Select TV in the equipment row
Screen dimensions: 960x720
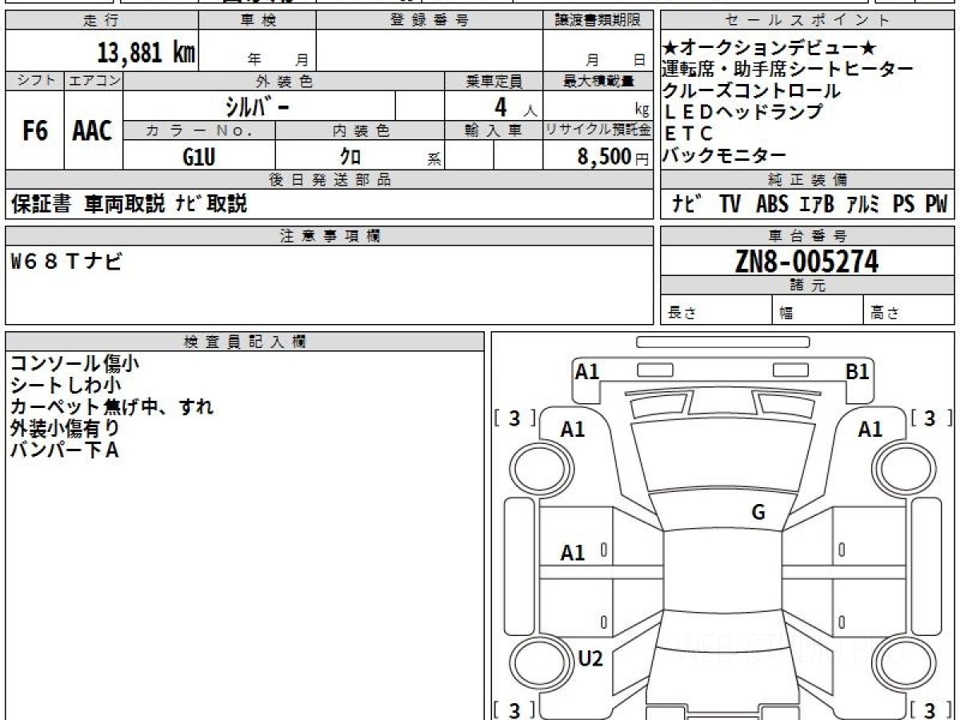coord(729,205)
